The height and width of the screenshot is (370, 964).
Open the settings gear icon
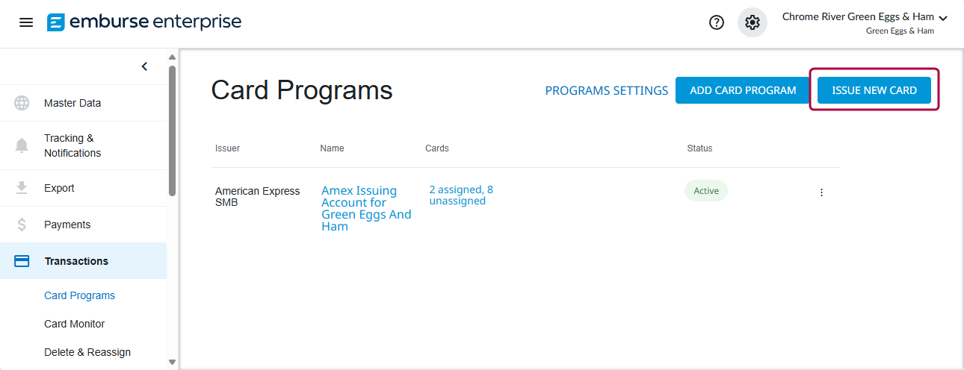753,22
